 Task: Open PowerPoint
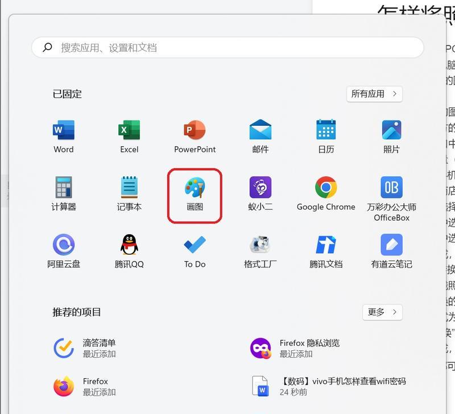coord(195,136)
